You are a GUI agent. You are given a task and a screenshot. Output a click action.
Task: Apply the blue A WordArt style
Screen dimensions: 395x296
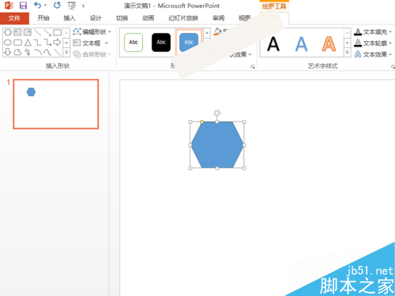(x=301, y=44)
